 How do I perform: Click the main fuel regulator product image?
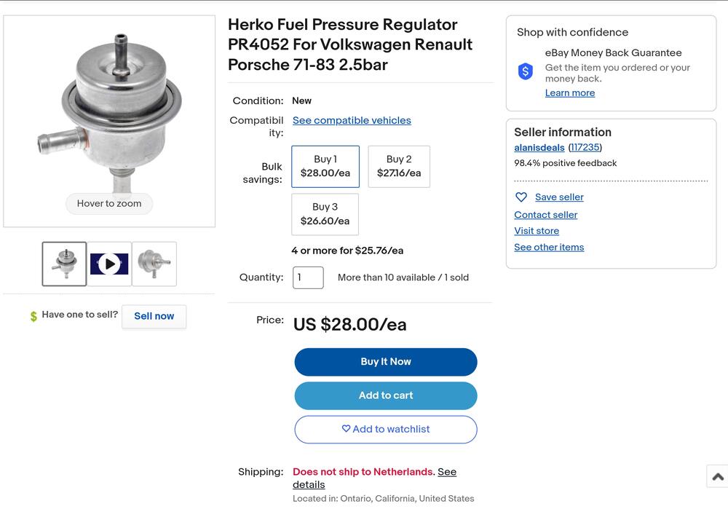tap(109, 121)
